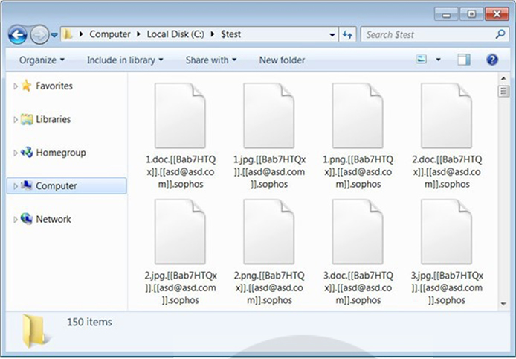Open the Organize menu
This screenshot has width=516, height=359.
point(42,60)
